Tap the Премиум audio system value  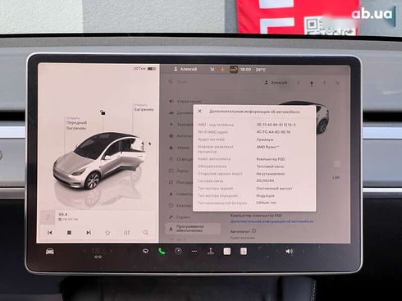coord(265,139)
